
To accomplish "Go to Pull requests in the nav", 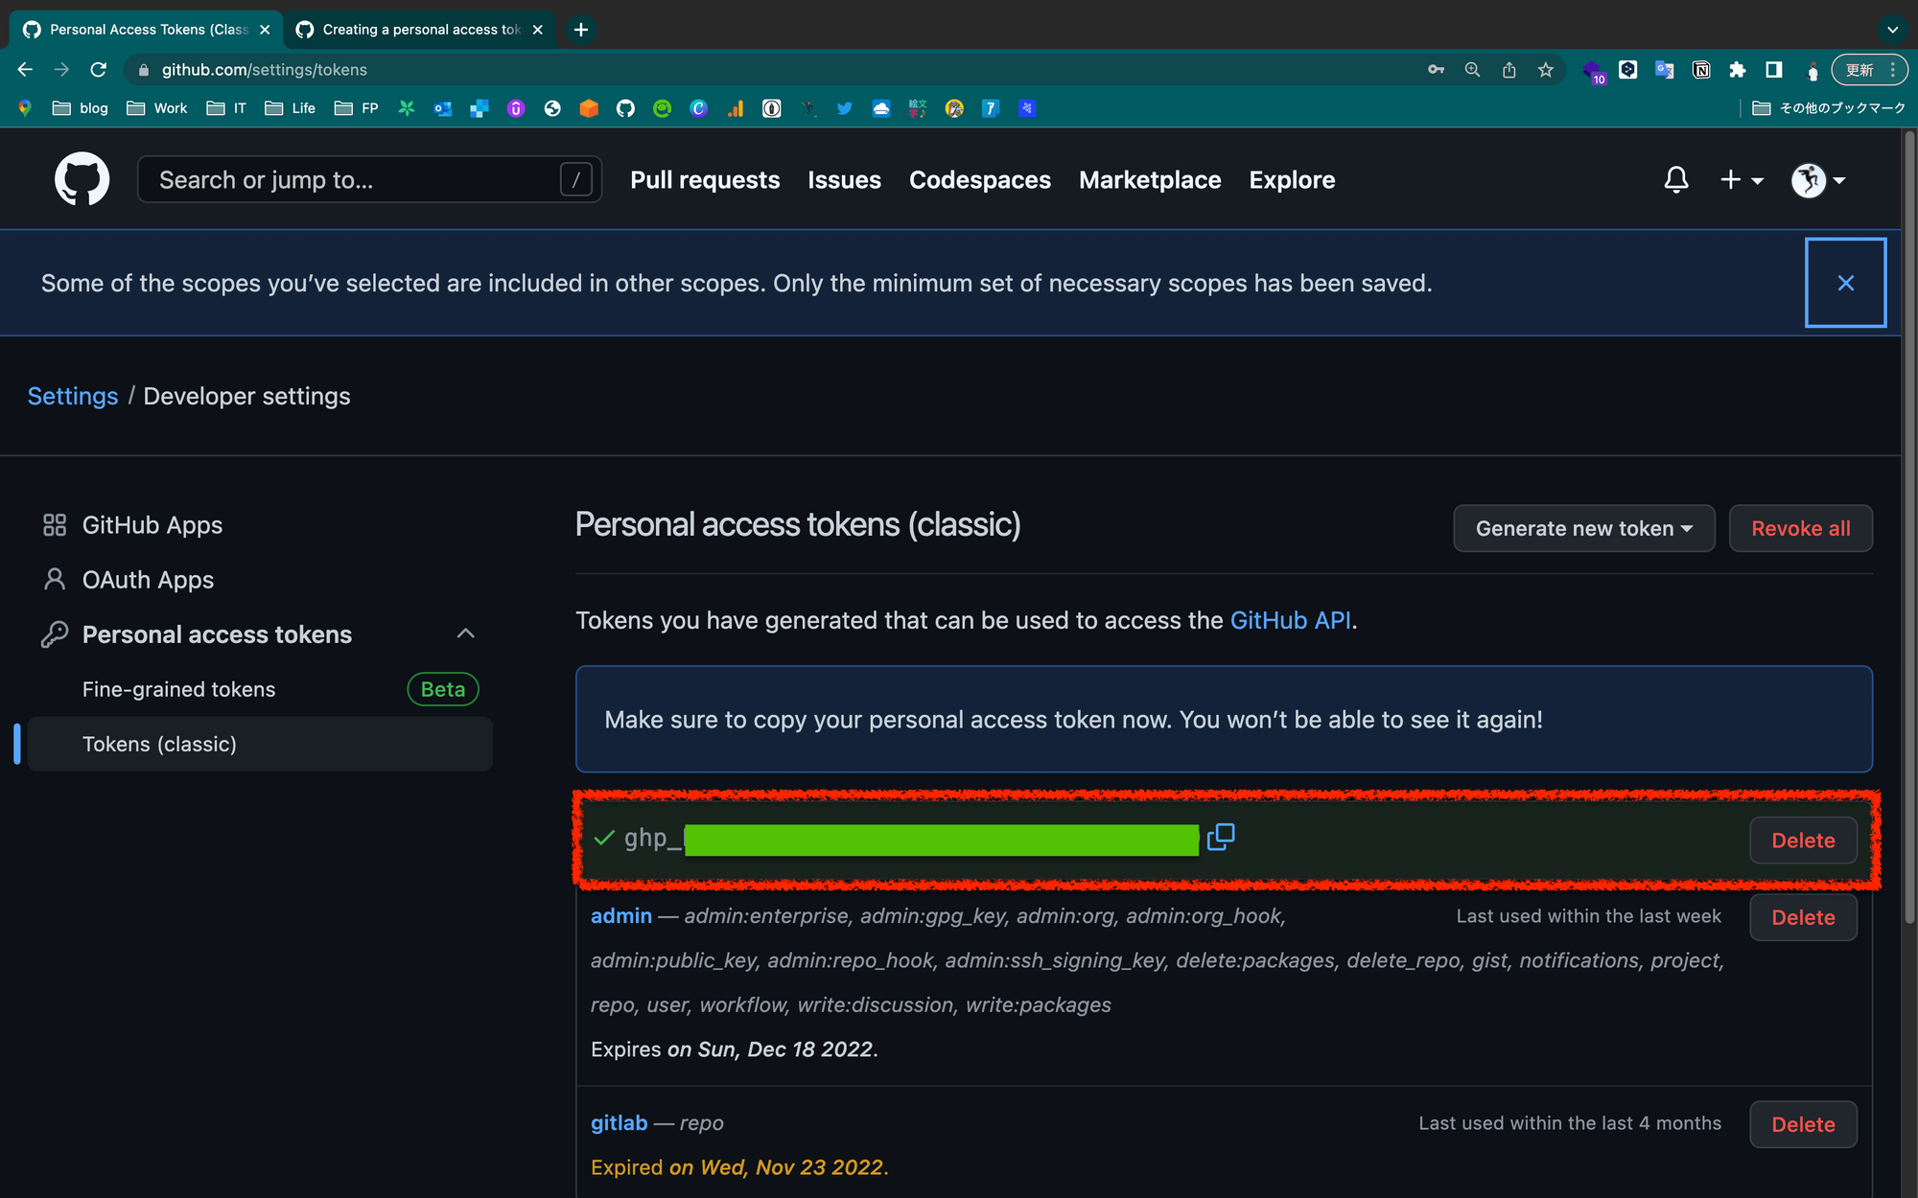I will (x=705, y=179).
